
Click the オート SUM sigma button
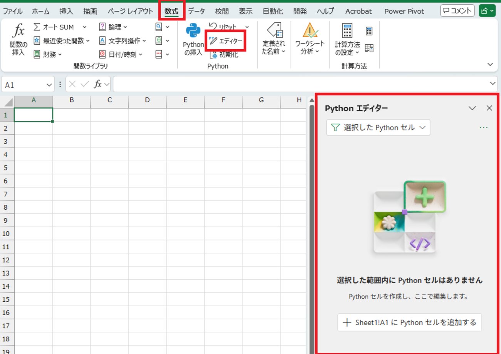pyautogui.click(x=37, y=27)
